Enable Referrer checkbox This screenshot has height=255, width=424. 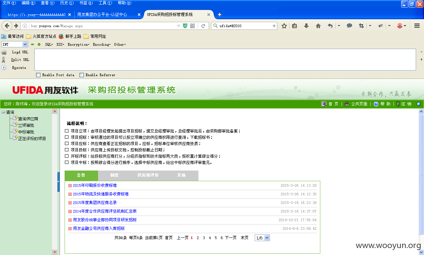[81, 75]
